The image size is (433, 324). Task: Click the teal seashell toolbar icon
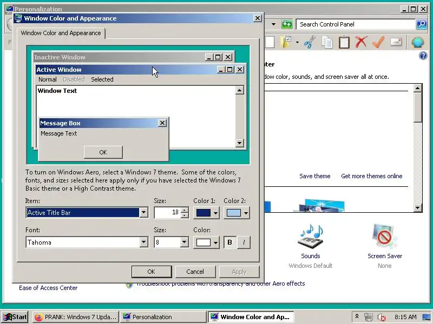point(417,42)
